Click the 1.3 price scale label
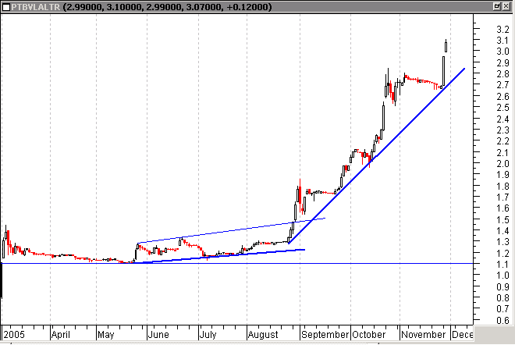This screenshot has height=345, width=515. 503,242
